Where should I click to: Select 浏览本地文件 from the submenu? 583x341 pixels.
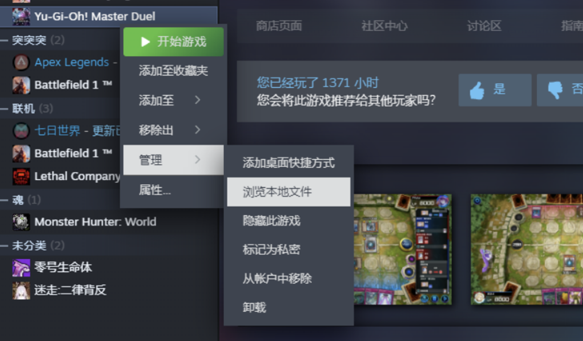pos(288,192)
